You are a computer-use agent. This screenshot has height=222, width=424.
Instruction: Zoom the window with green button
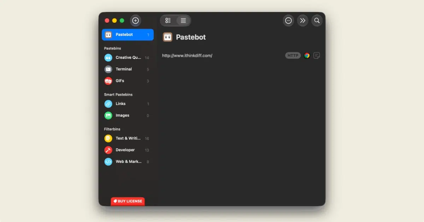click(x=122, y=20)
